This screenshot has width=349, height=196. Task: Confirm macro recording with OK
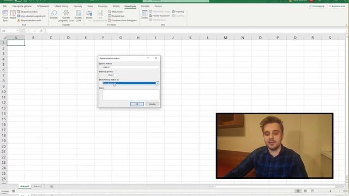point(137,104)
